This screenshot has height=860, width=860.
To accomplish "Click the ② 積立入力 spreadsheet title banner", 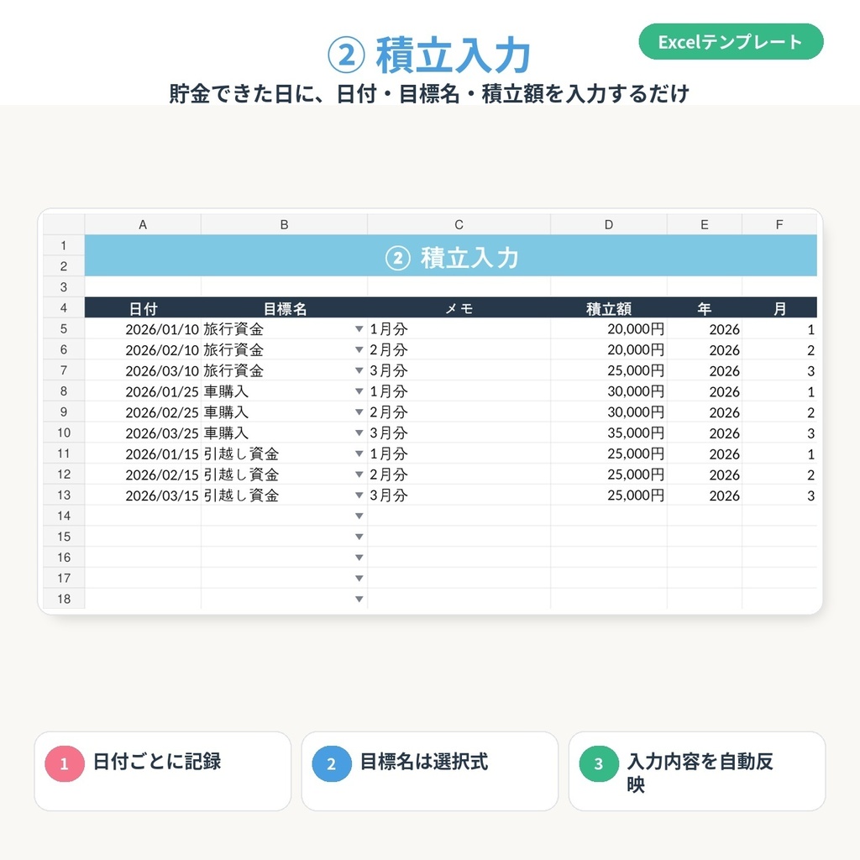I will point(451,256).
